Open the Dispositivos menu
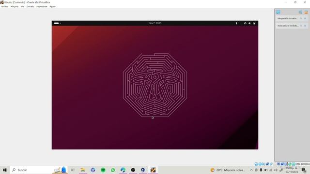This screenshot has height=174, width=310. (42, 6)
